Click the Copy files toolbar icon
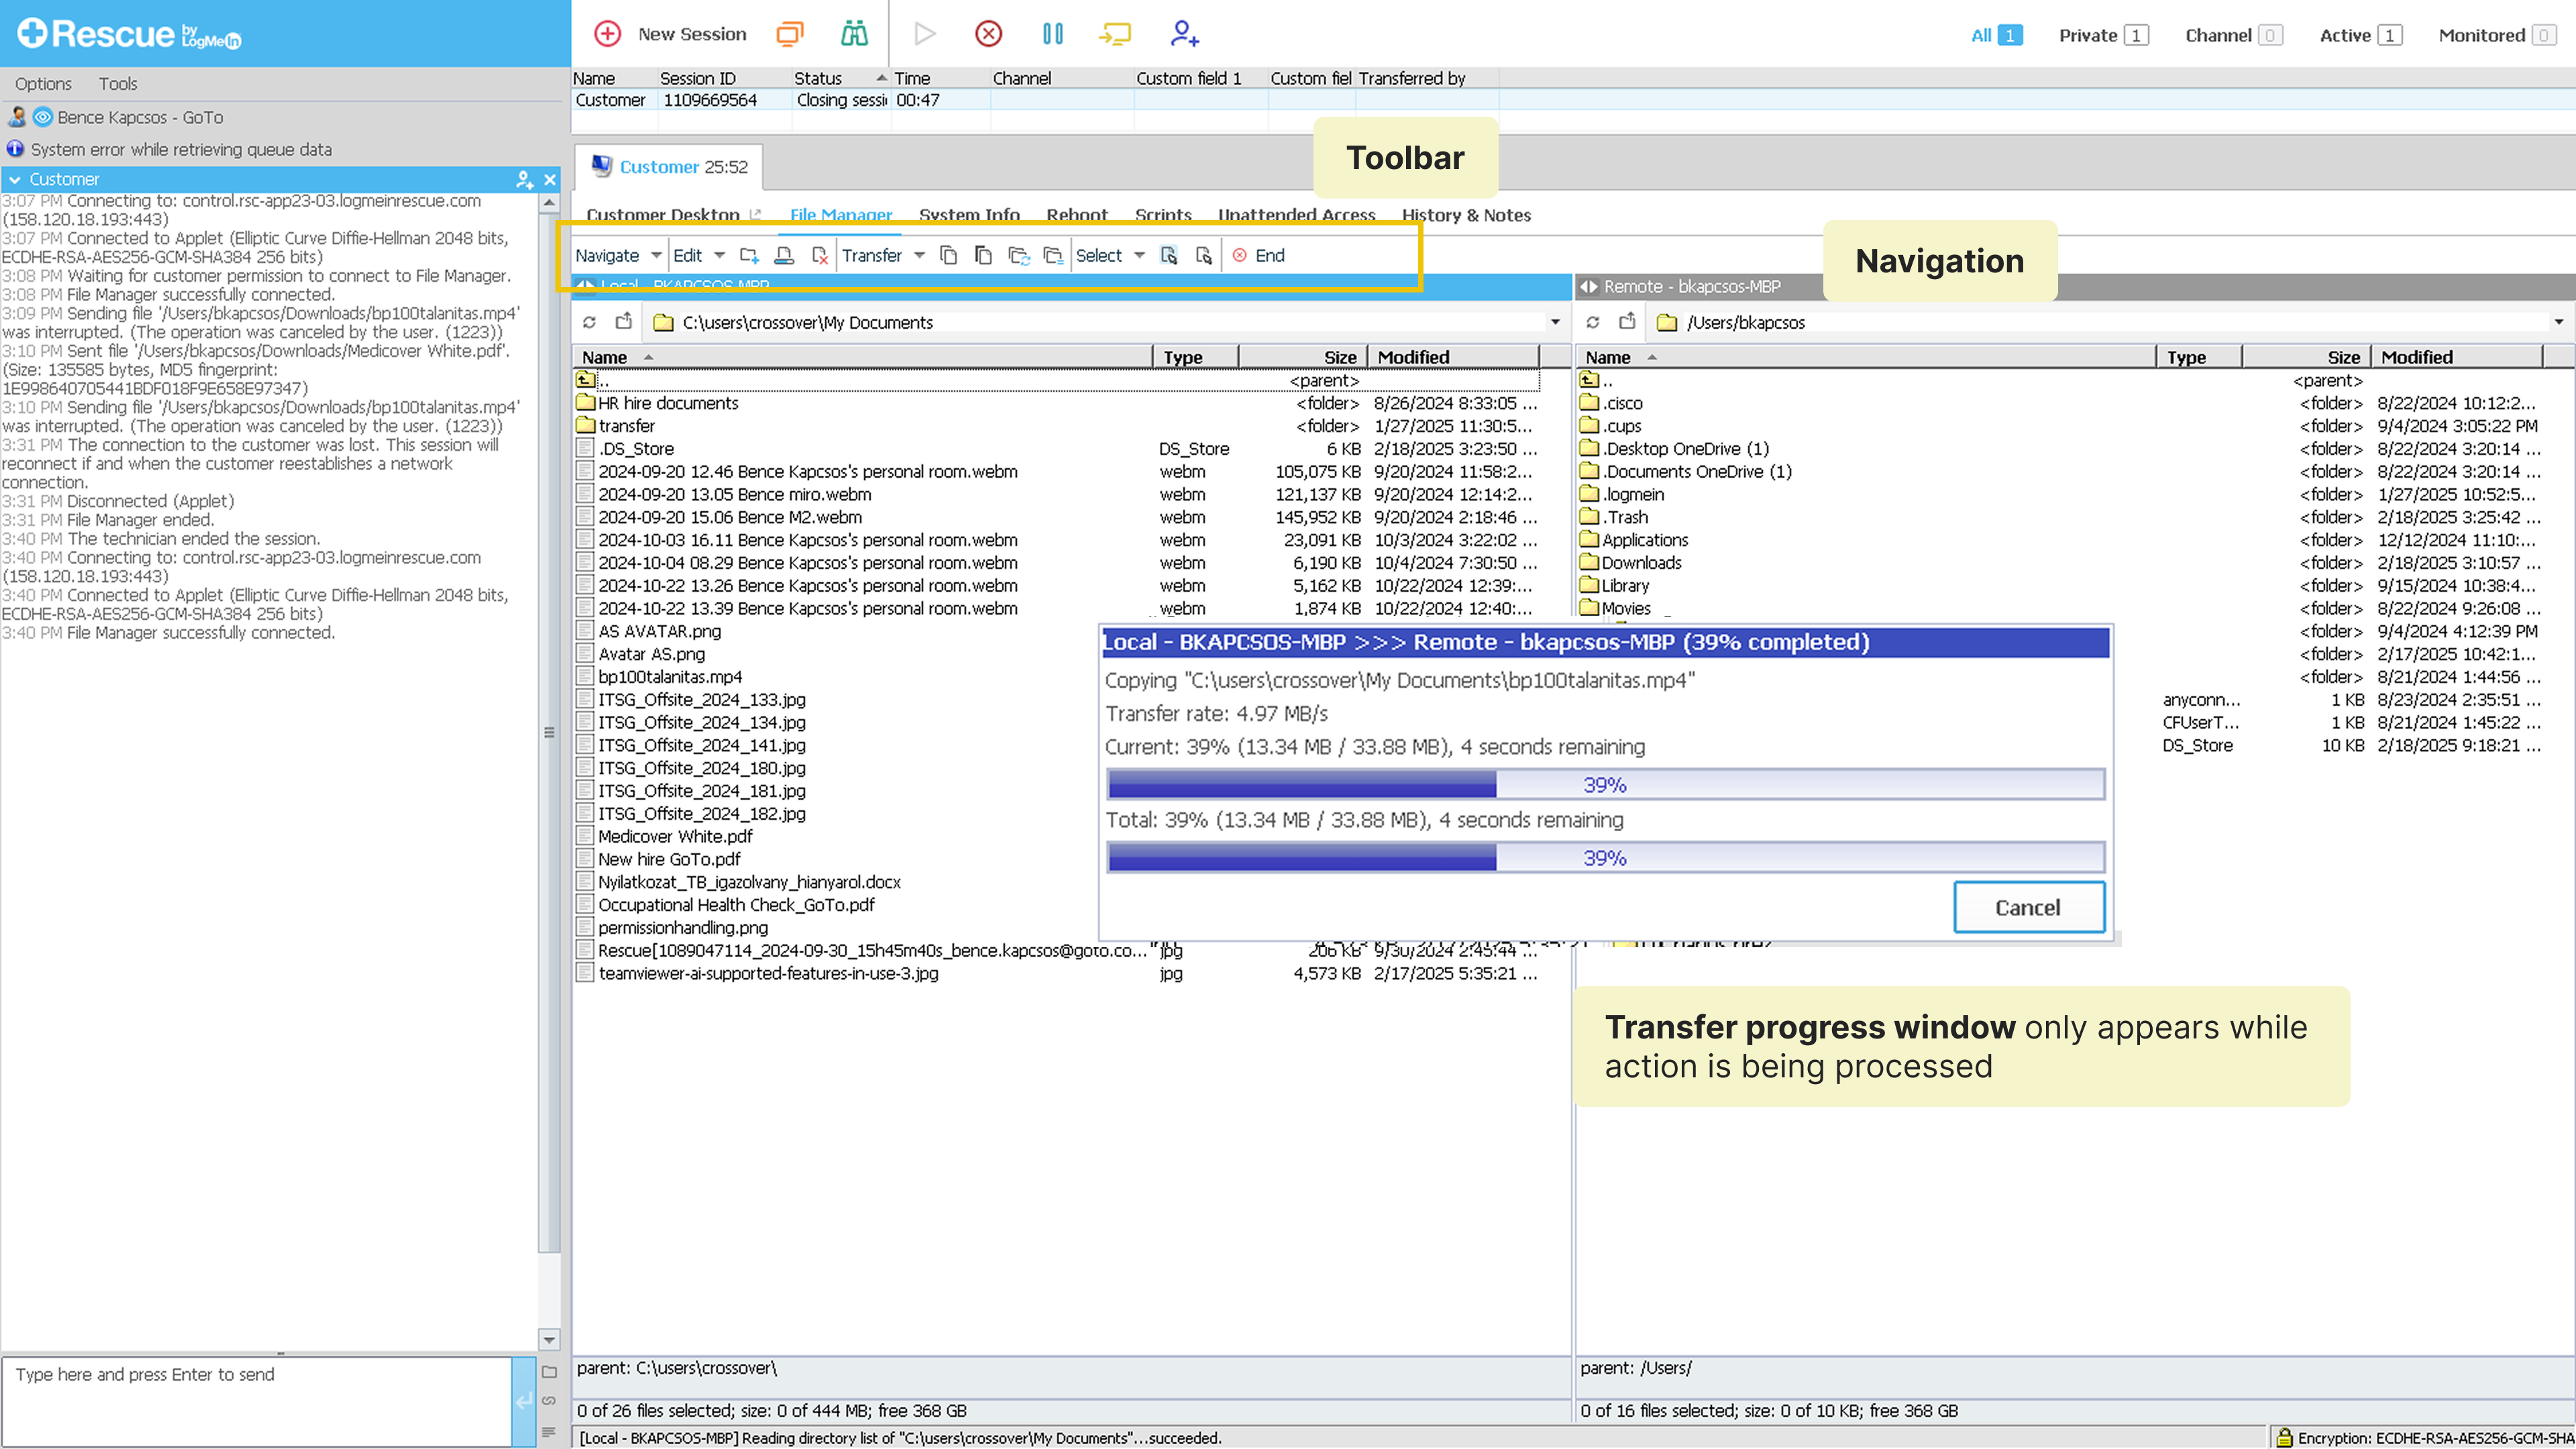Screen dimensions: 2576x1449 click(x=948, y=256)
